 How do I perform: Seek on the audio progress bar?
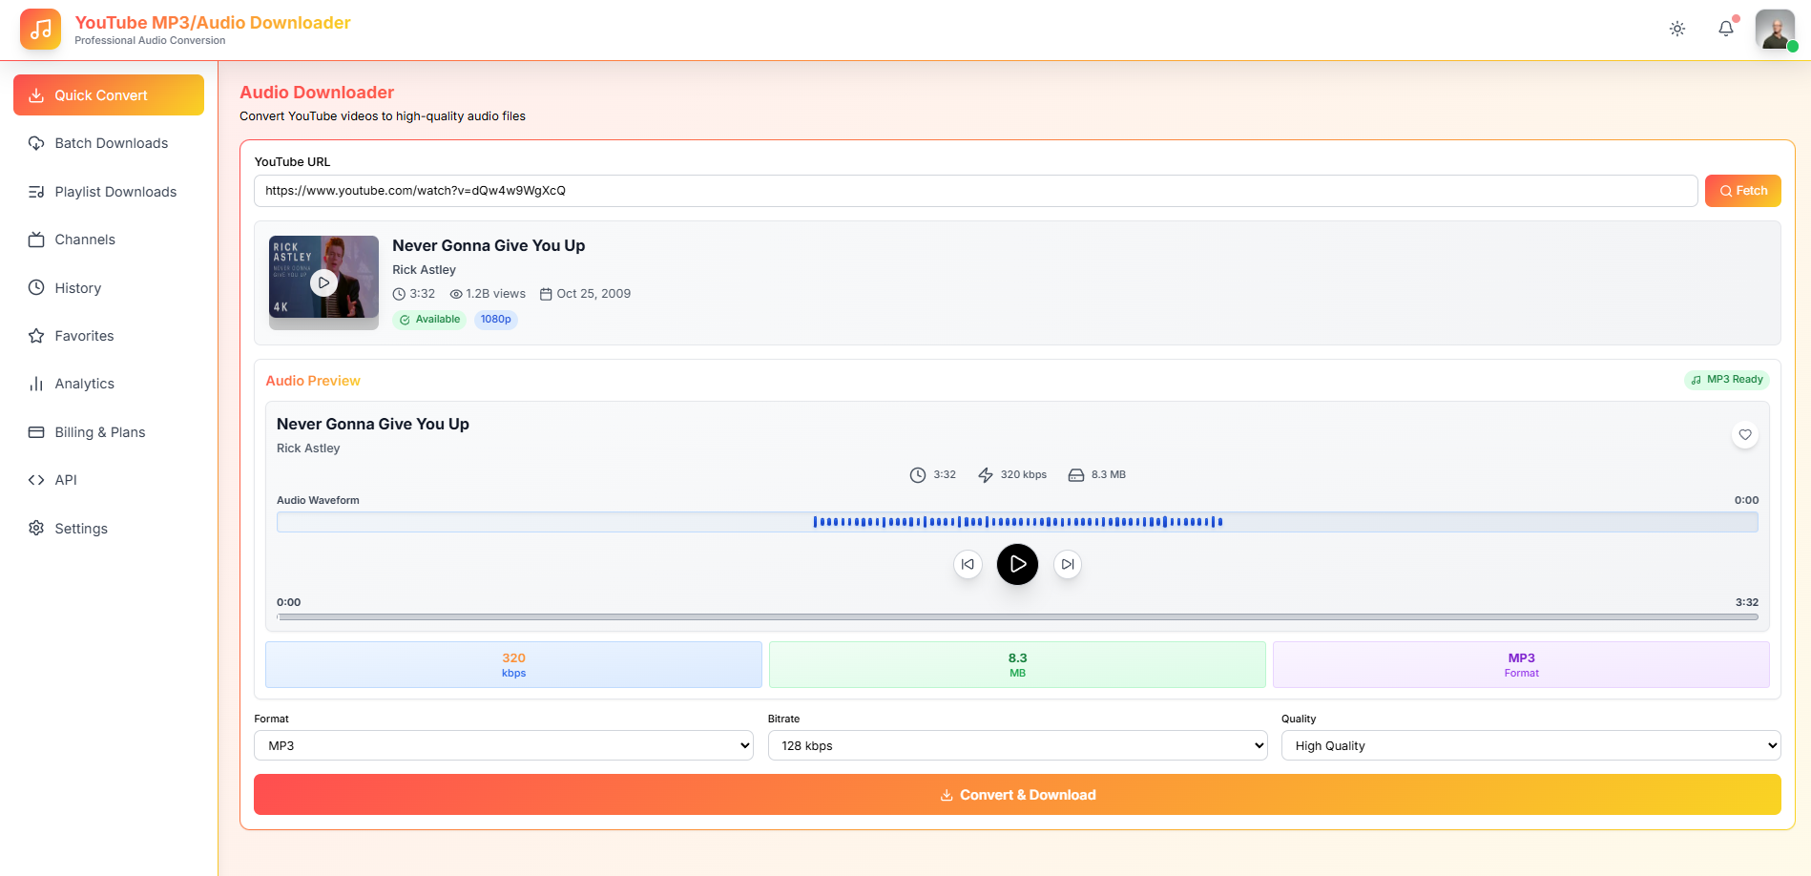pos(1016,617)
